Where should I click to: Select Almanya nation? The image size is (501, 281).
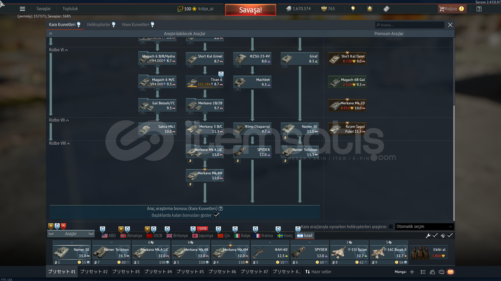(131, 236)
